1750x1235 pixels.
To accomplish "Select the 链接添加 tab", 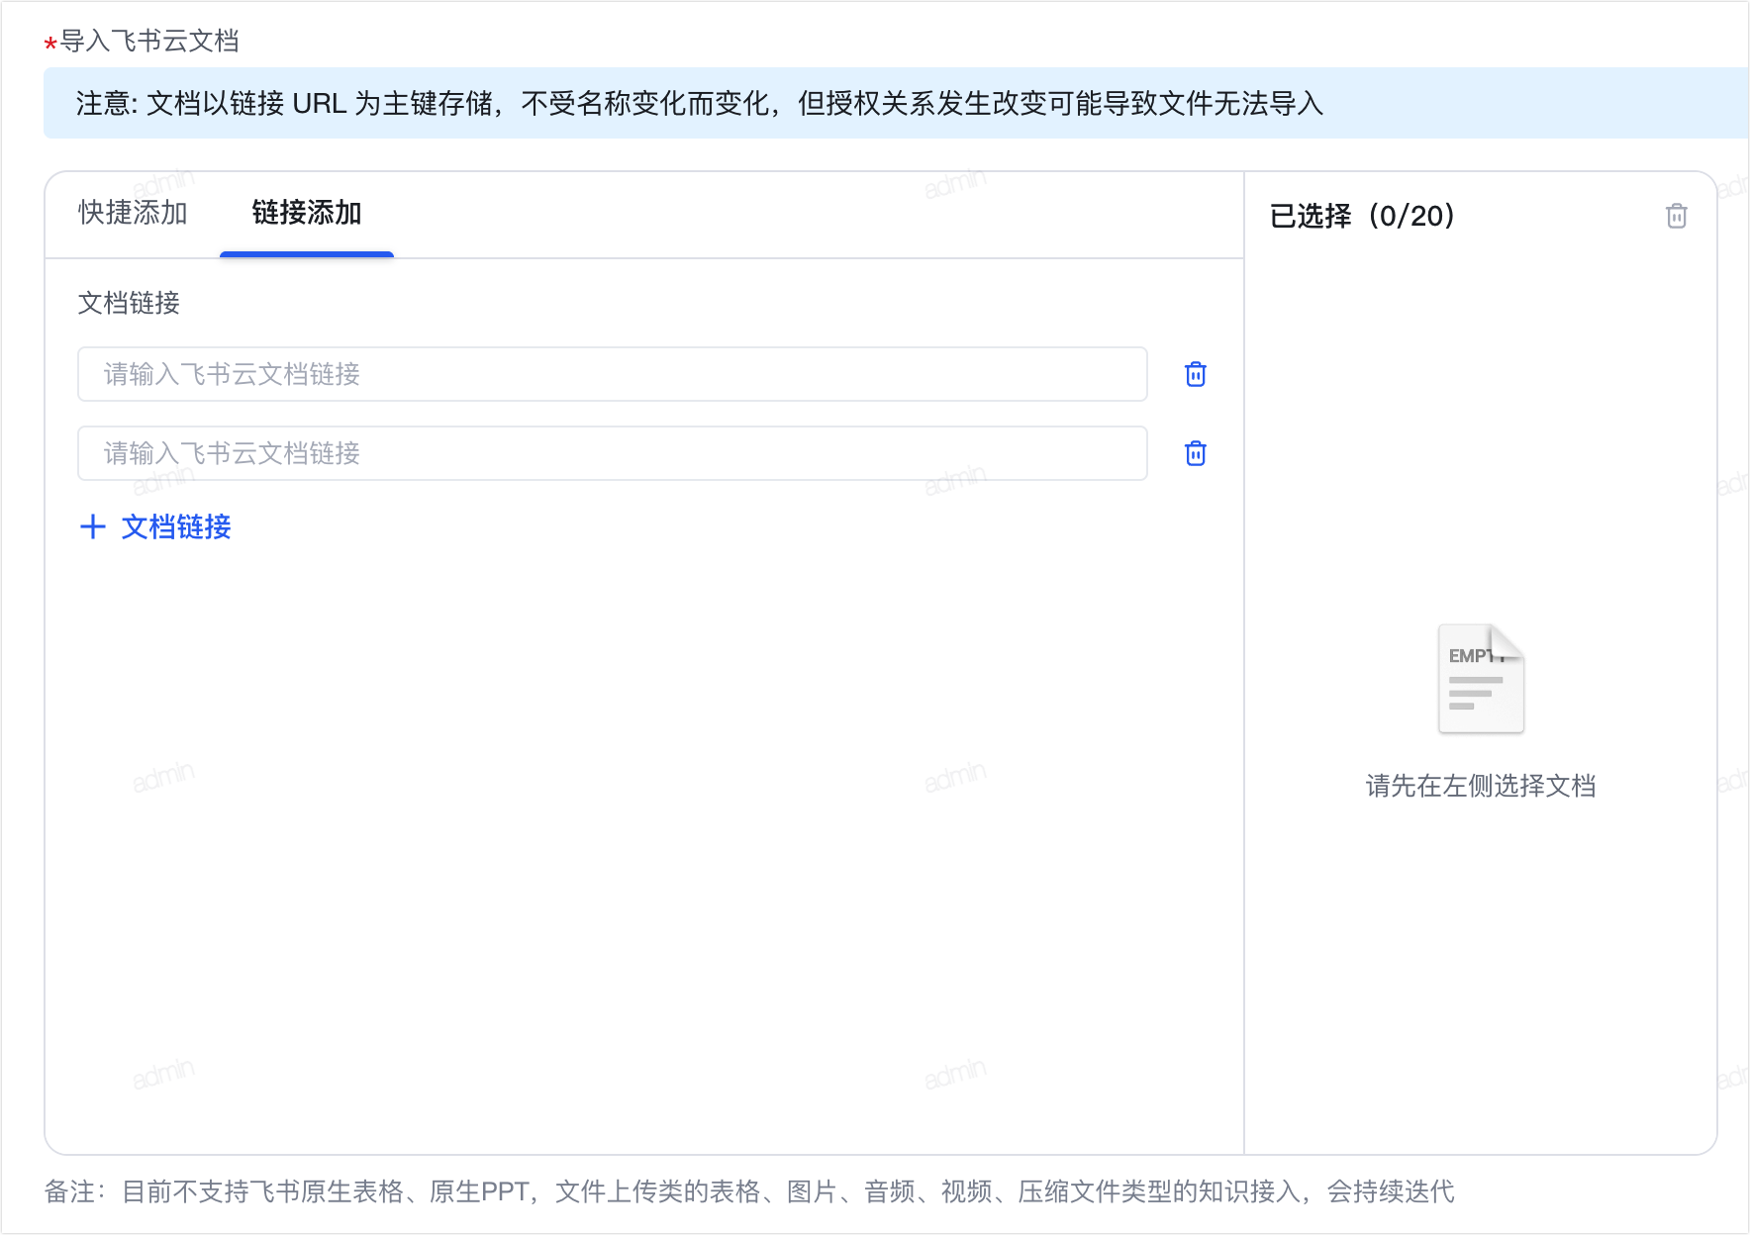I will [x=307, y=213].
